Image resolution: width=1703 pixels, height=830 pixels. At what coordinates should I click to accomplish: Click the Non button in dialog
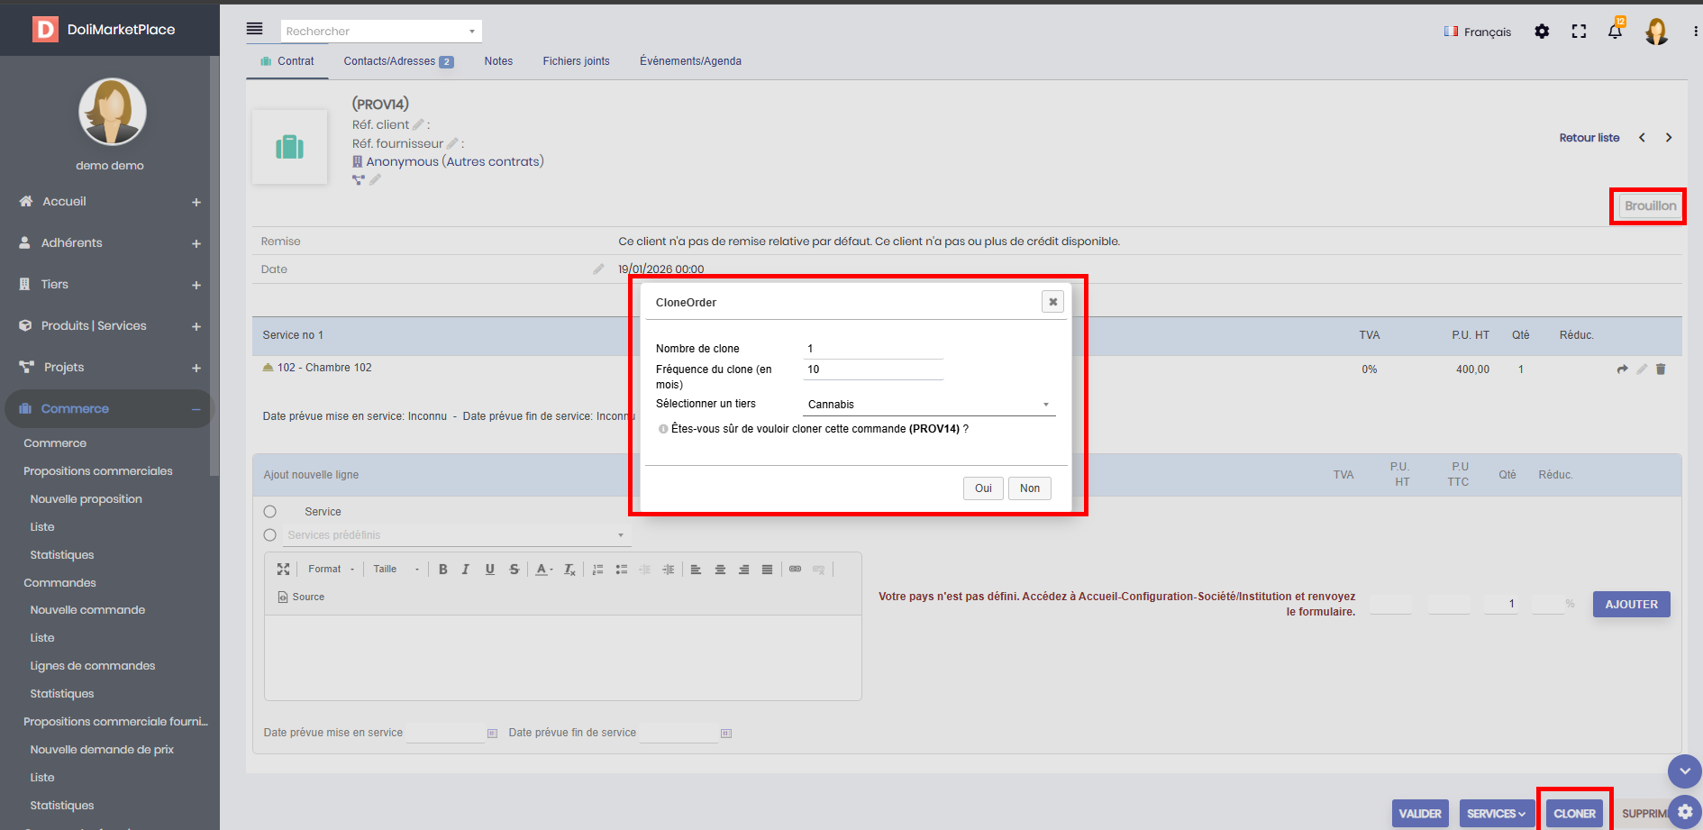coord(1030,488)
